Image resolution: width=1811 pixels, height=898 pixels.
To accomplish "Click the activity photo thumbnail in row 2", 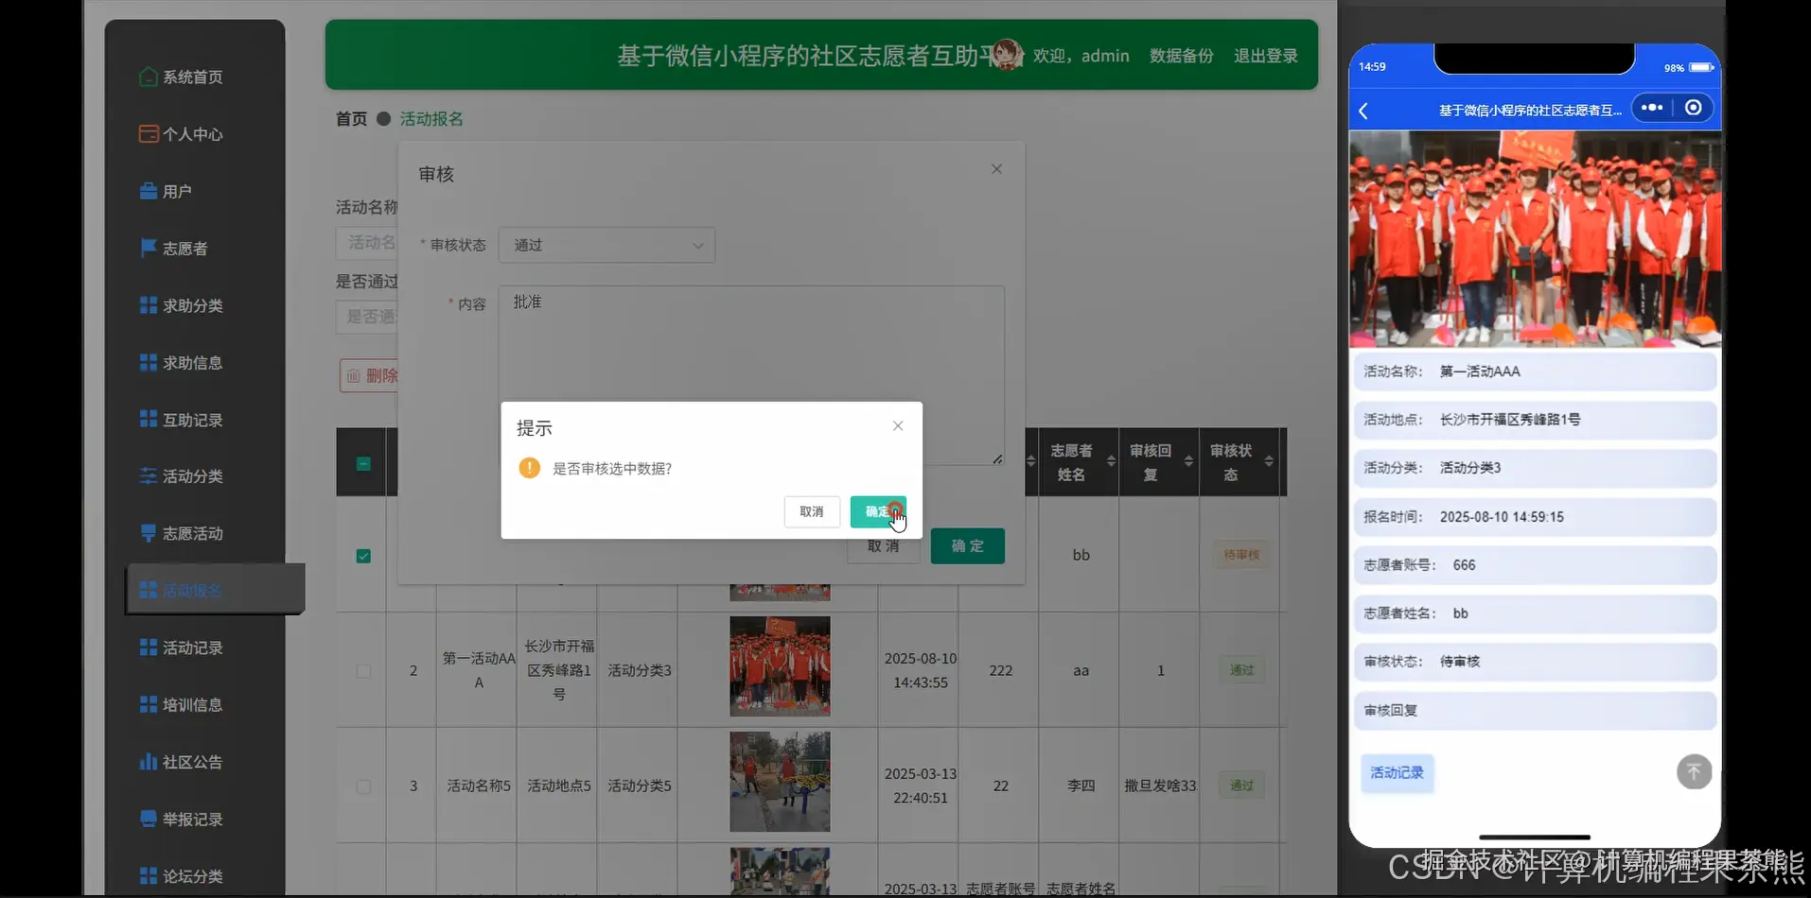I will click(779, 666).
